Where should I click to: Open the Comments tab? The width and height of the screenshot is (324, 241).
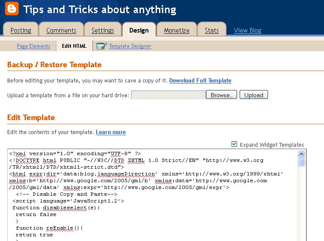(x=61, y=30)
